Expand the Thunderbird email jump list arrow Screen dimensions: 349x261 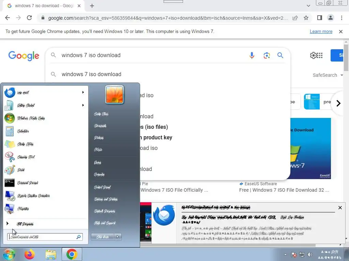[83, 92]
